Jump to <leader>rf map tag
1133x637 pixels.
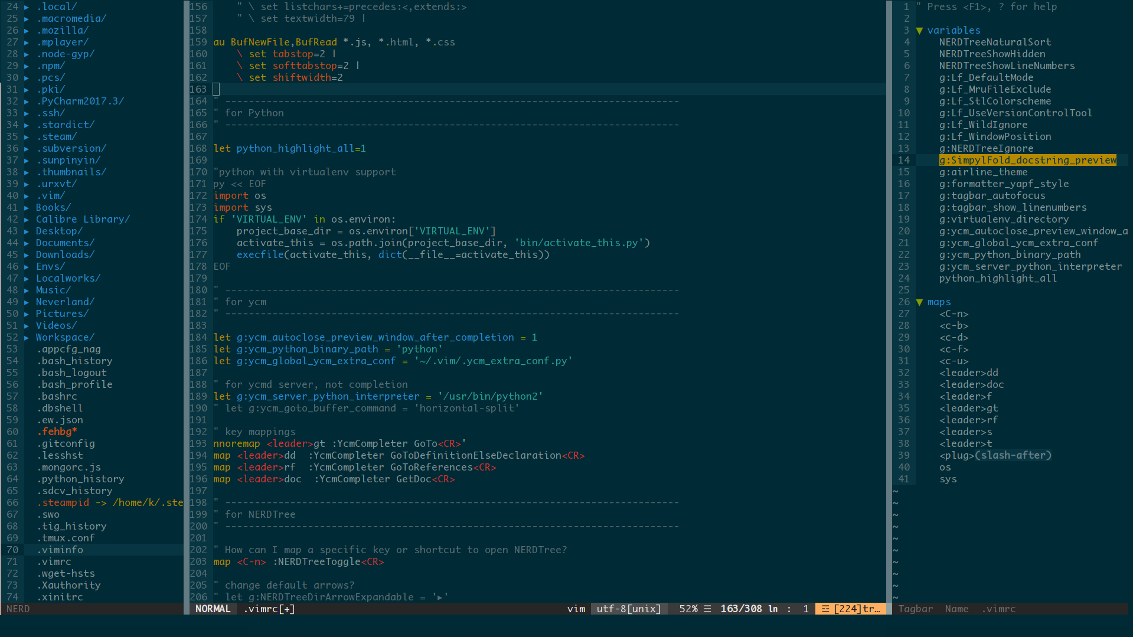pos(968,420)
